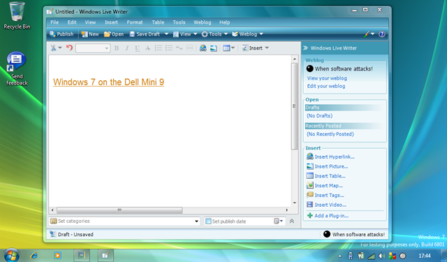Open the Tools toolbar dropdown with gear icon
Screen dimensions: 447x262
pyautogui.click(x=214, y=34)
